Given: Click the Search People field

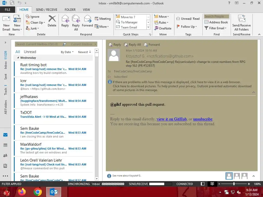Looking at the screenshot, I should (216, 16).
